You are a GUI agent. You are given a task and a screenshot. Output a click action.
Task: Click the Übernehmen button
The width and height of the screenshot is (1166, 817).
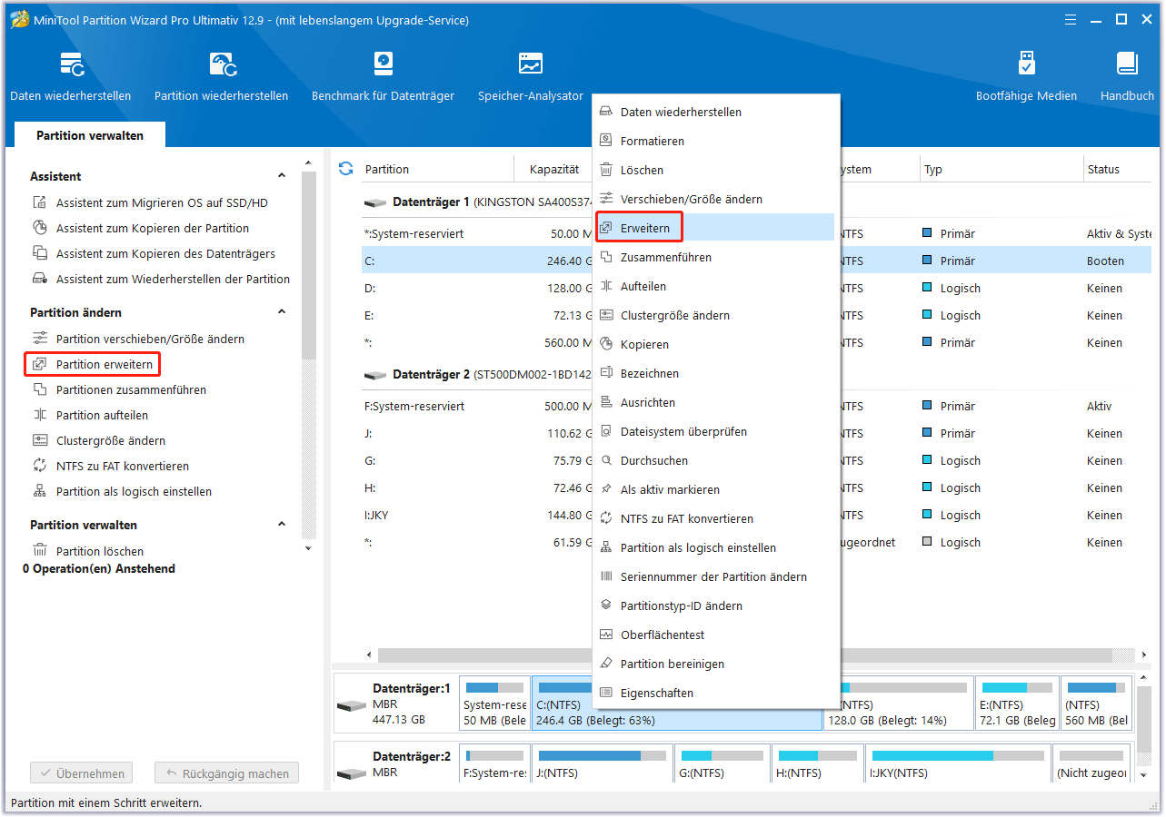(82, 774)
